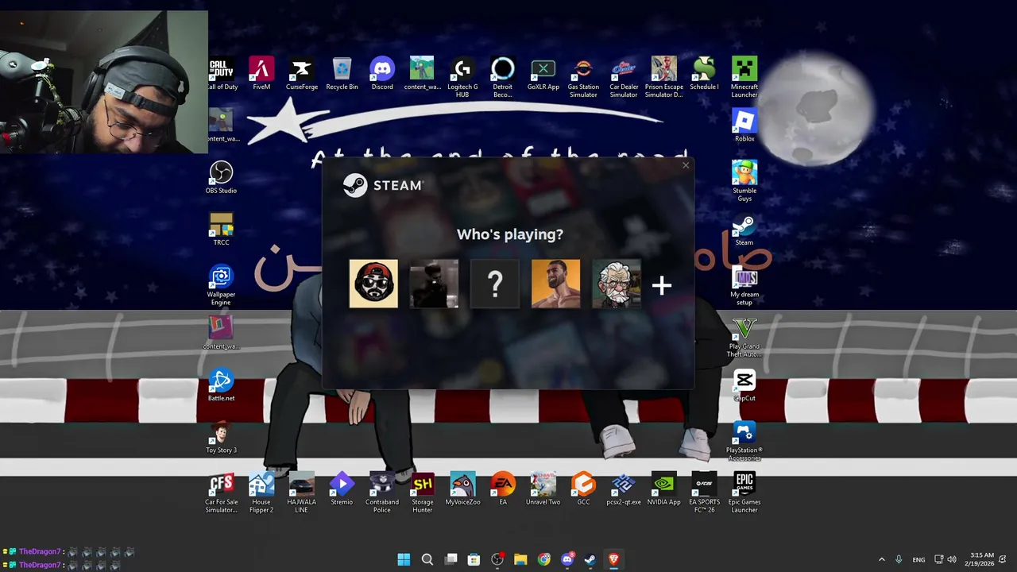Open the Prison Escape Simulator shortcut

664,77
